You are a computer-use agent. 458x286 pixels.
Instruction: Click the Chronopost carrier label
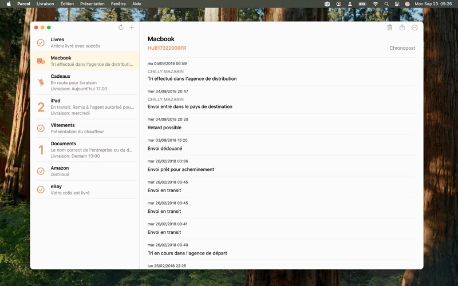[402, 48]
